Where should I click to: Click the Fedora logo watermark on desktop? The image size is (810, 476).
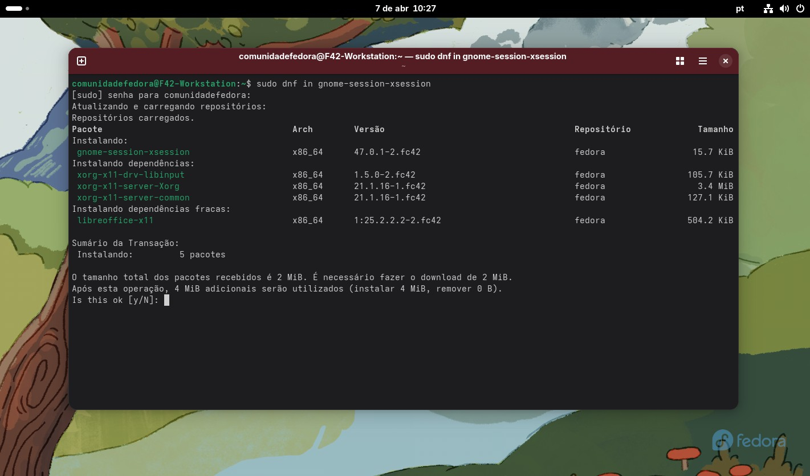coord(748,440)
